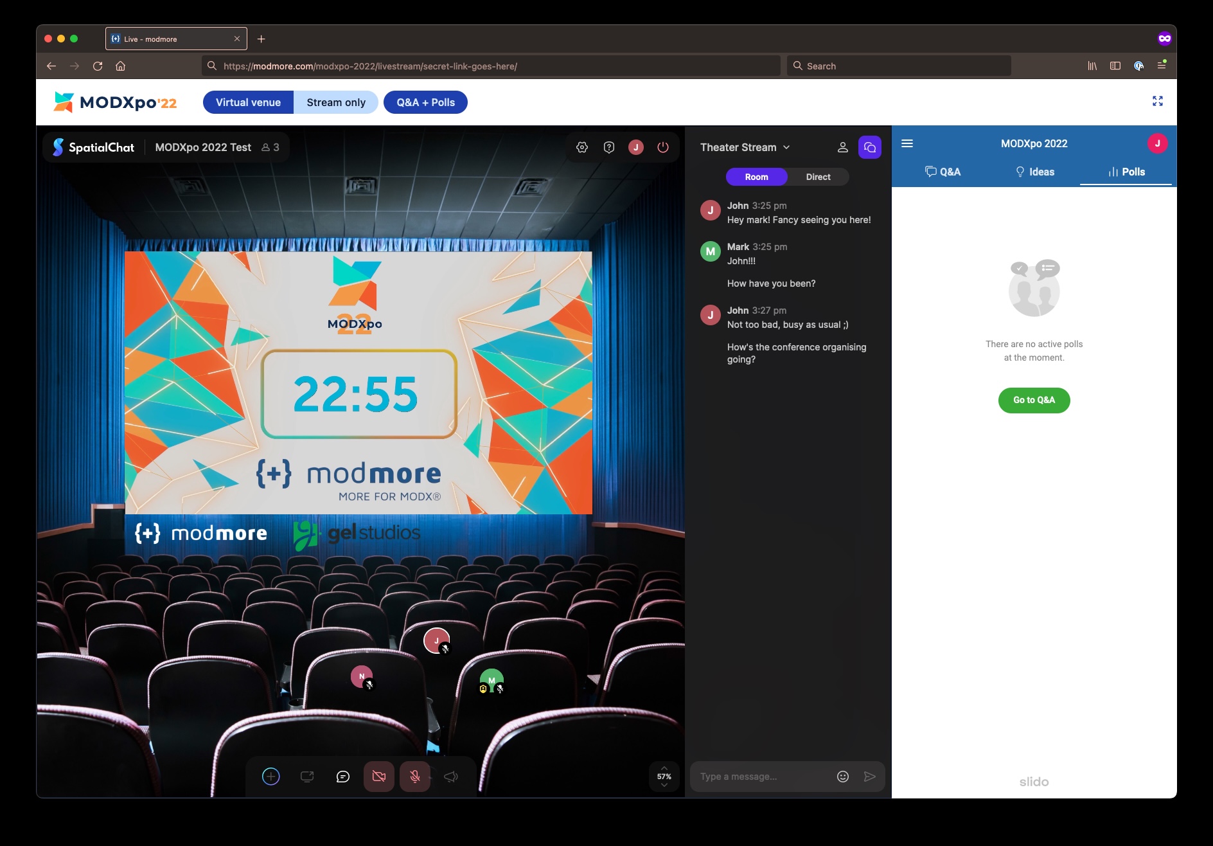Image resolution: width=1213 pixels, height=846 pixels.
Task: Open the emoji picker
Action: pos(843,777)
